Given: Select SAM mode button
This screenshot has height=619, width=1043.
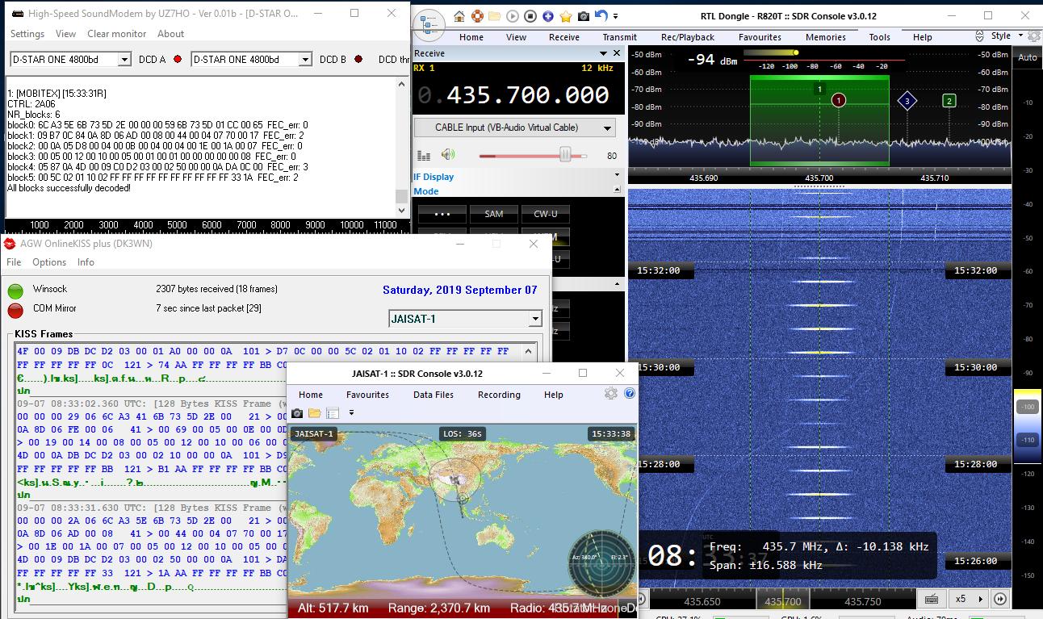Looking at the screenshot, I should coord(494,214).
